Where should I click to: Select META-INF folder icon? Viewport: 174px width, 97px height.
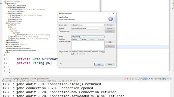tap(9, 25)
